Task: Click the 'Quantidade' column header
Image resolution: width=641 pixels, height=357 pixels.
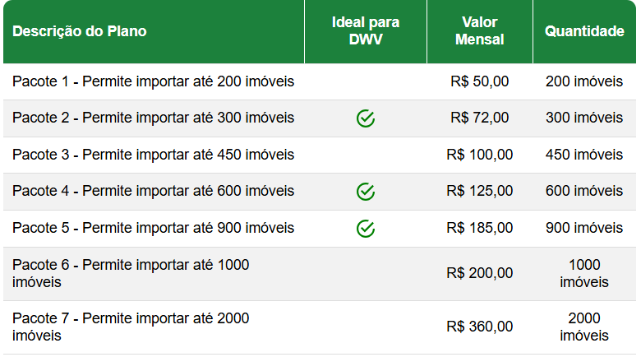Action: pos(584,31)
